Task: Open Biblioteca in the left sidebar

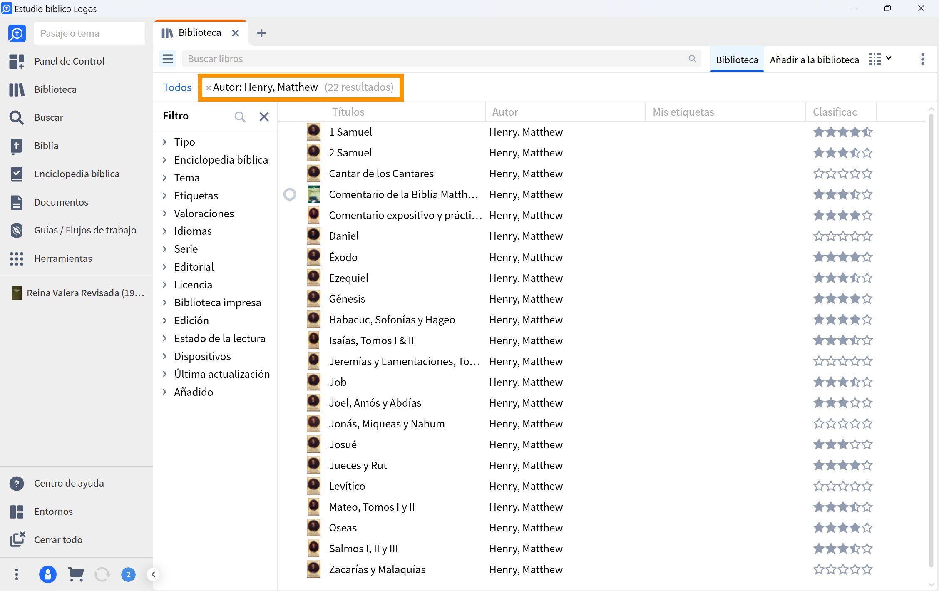Action: pos(55,89)
